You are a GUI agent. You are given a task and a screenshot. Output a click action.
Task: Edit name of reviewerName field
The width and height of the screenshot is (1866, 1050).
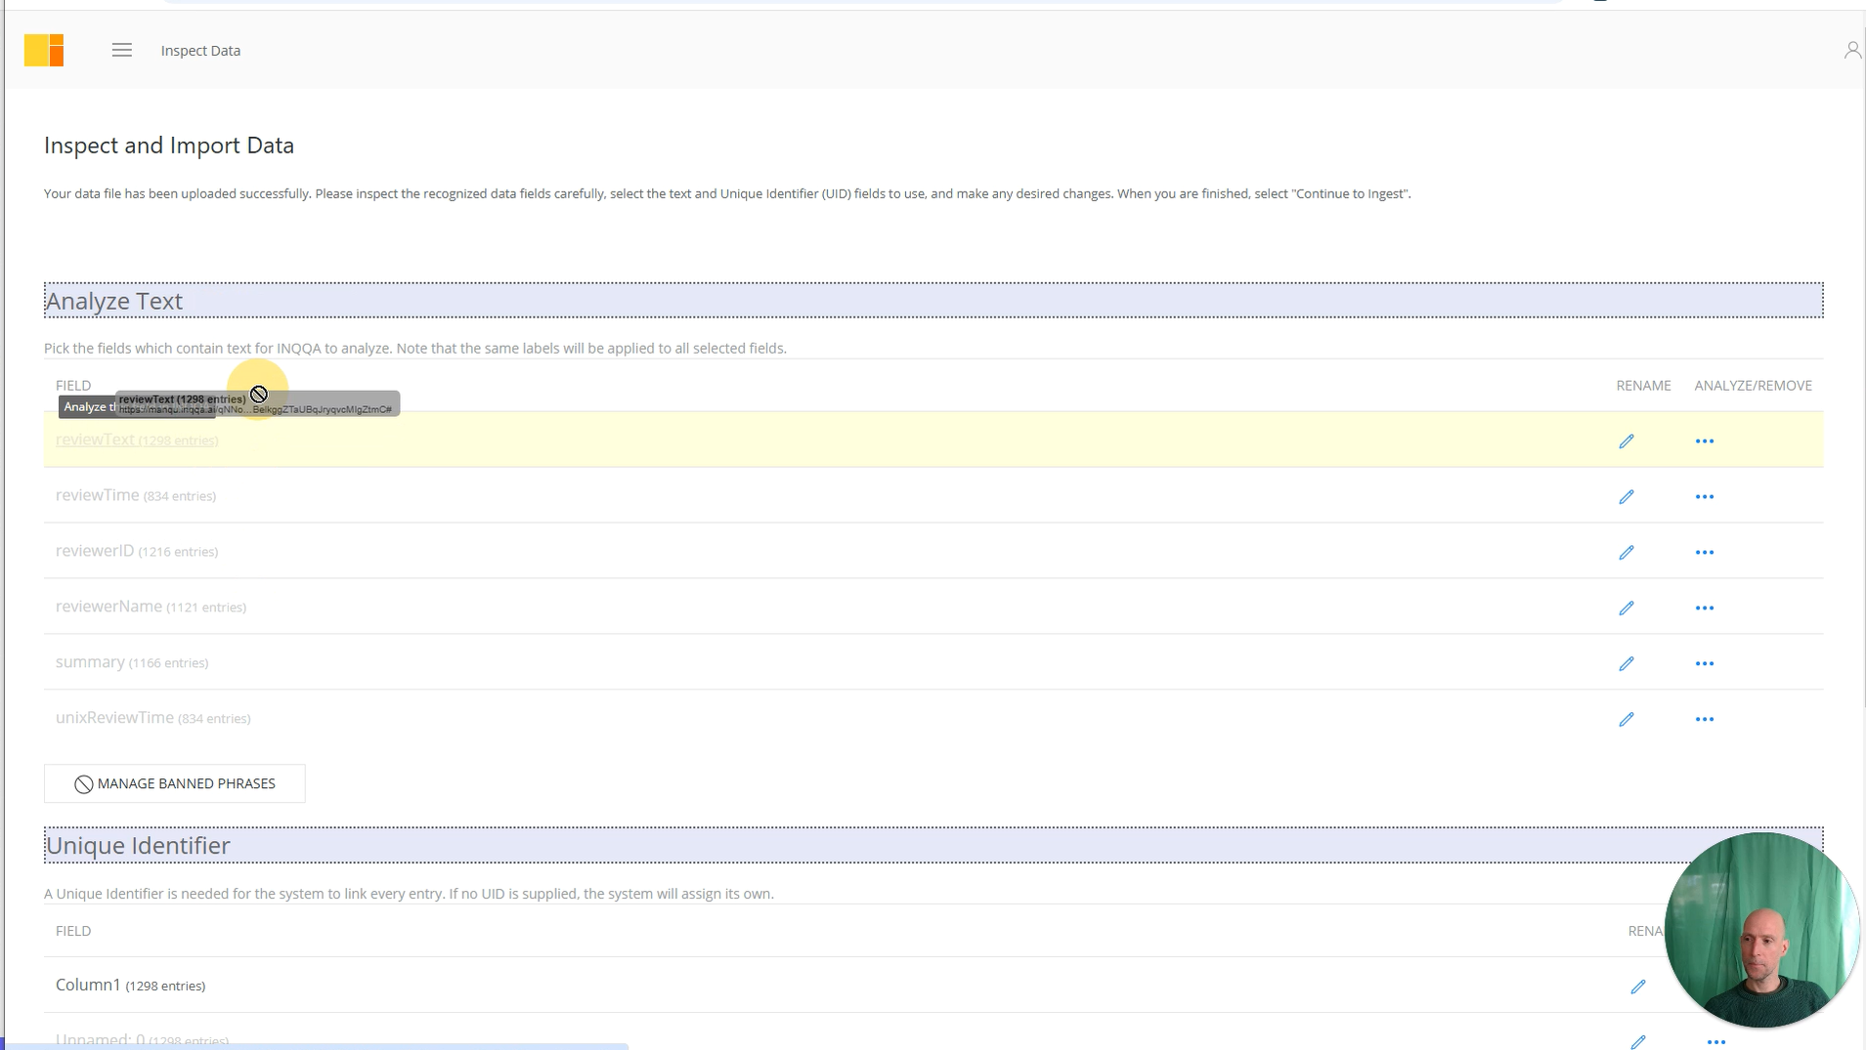1626,609
